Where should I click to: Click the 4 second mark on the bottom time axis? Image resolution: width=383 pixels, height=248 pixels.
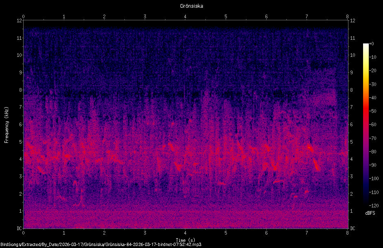(x=185, y=233)
